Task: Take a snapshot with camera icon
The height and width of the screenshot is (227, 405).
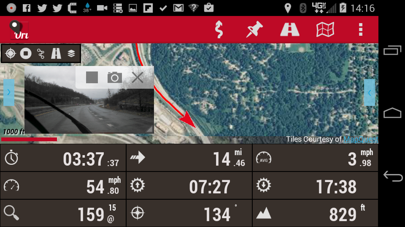Action: (x=115, y=77)
